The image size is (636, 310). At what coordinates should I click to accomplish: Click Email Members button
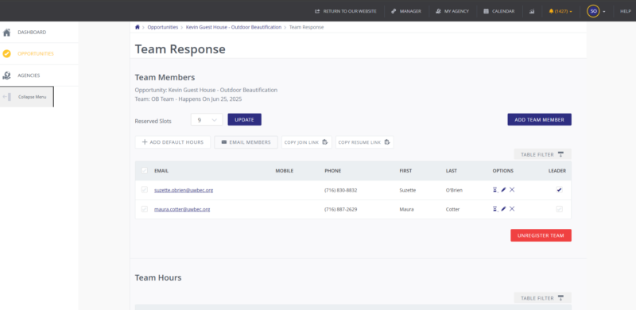click(246, 142)
